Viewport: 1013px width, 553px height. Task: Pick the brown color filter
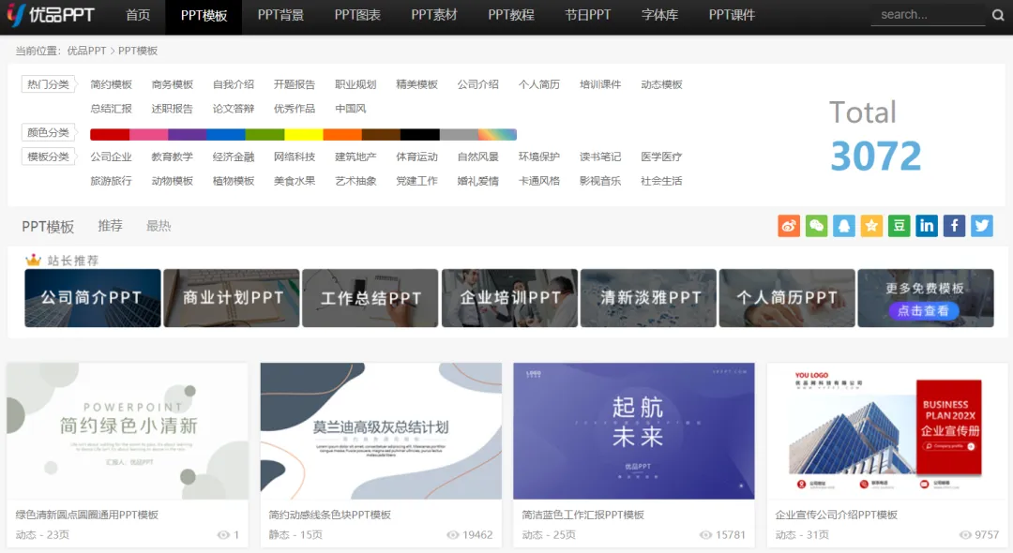pos(381,134)
